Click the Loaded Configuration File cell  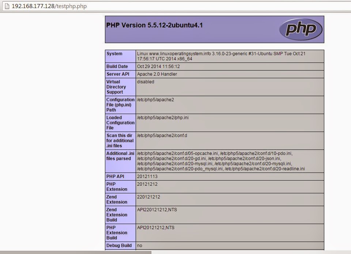pos(120,123)
